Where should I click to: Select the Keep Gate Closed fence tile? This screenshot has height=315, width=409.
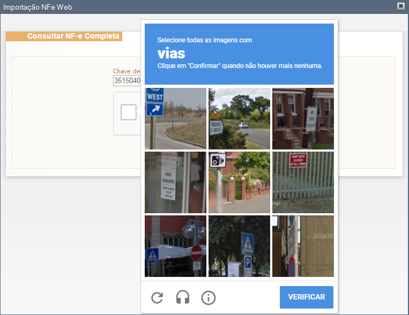tap(303, 182)
